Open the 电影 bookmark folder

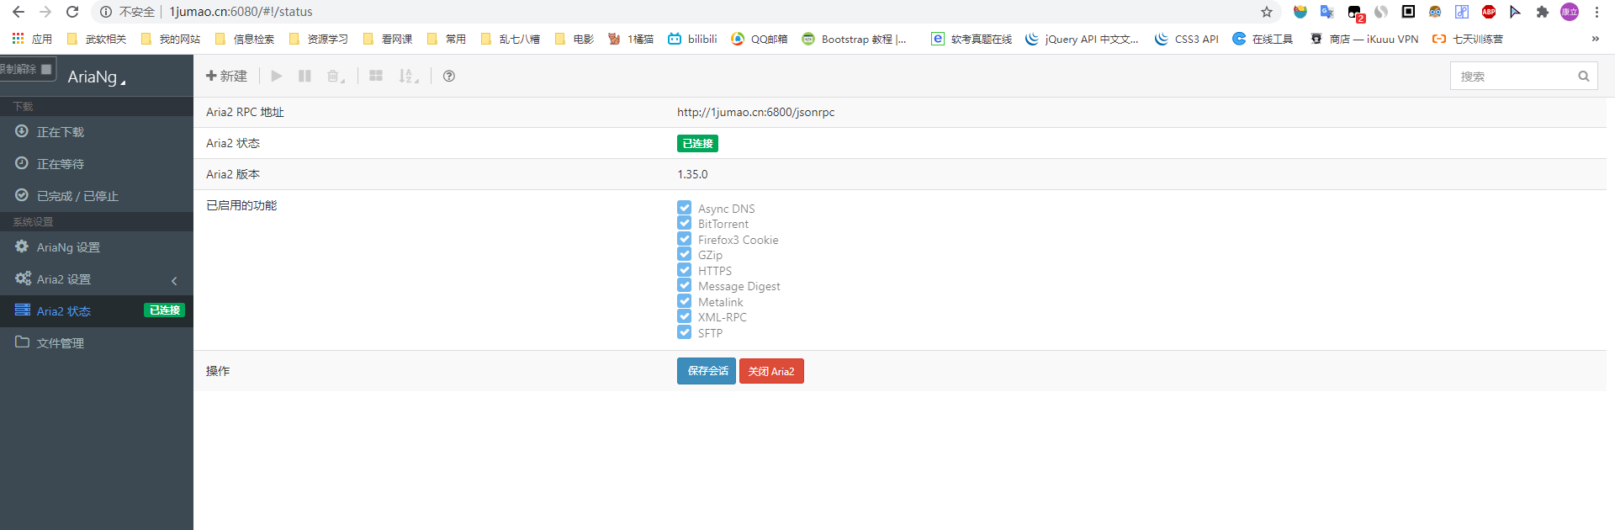click(x=575, y=39)
